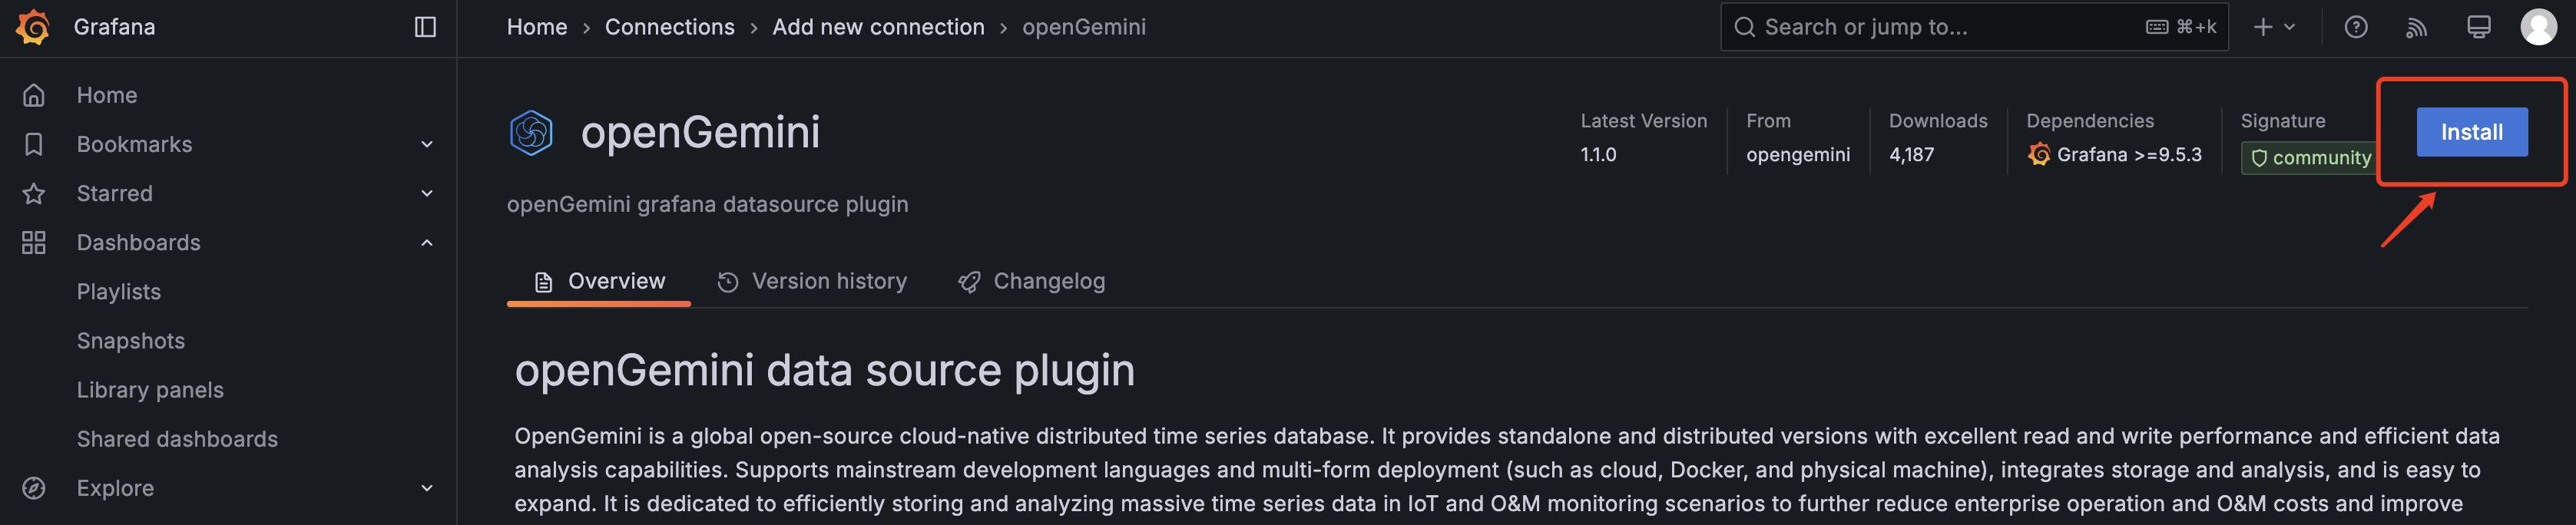This screenshot has width=2576, height=525.
Task: Switch to the Version history tab
Action: 812,281
